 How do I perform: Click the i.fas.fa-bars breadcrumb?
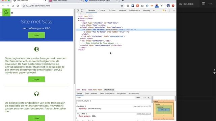109,90
